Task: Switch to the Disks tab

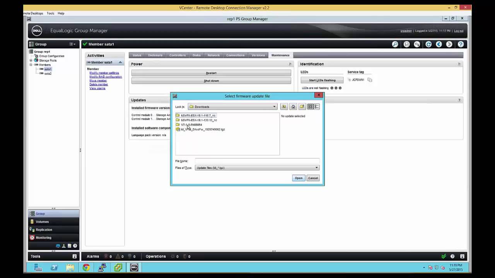Action: tap(196, 55)
